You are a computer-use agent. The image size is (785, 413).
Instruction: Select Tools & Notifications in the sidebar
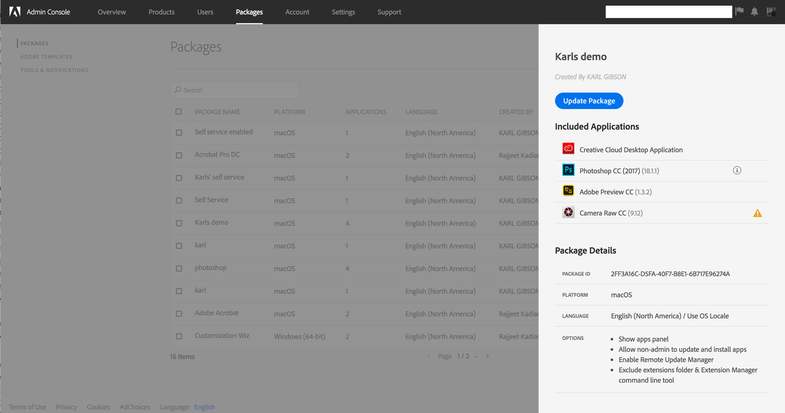tap(54, 70)
